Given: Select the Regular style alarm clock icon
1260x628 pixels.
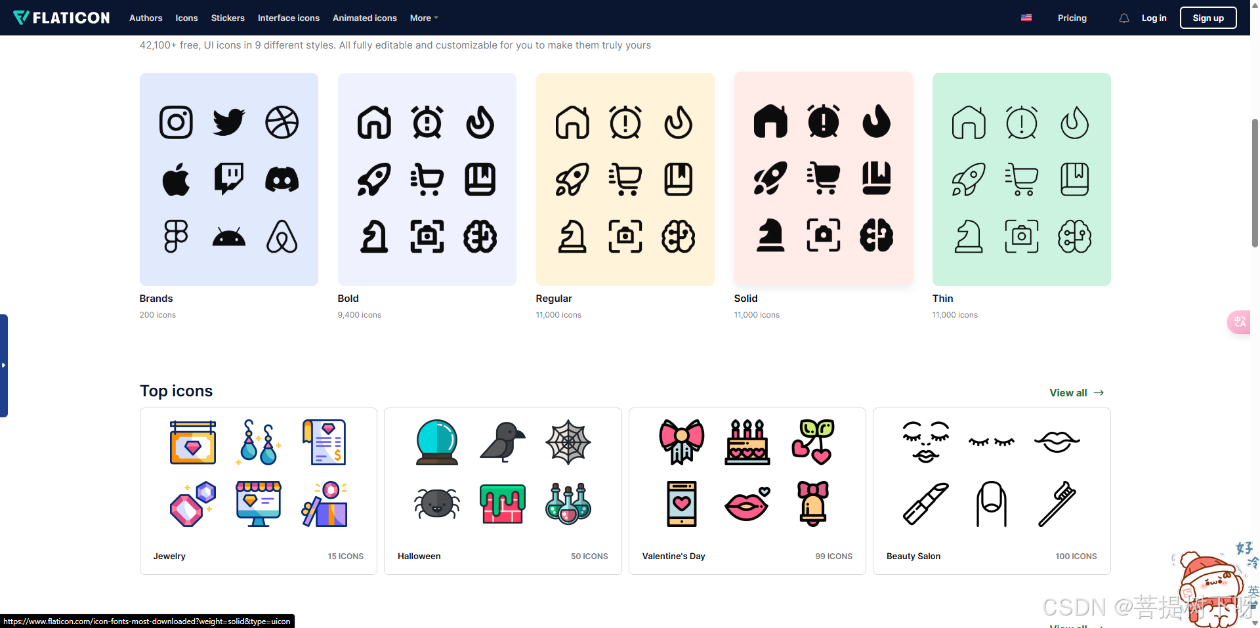Looking at the screenshot, I should [x=625, y=122].
